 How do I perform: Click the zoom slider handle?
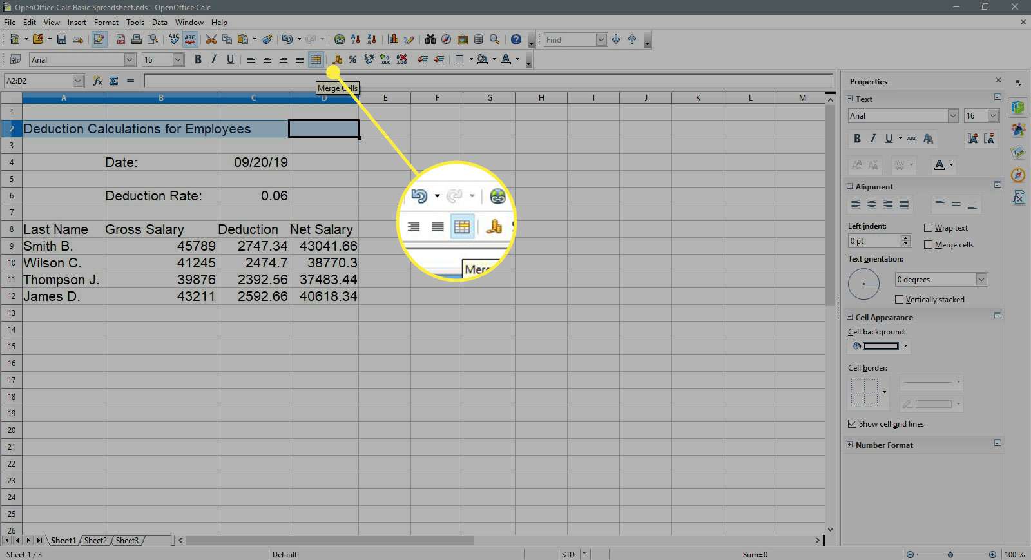pyautogui.click(x=950, y=554)
